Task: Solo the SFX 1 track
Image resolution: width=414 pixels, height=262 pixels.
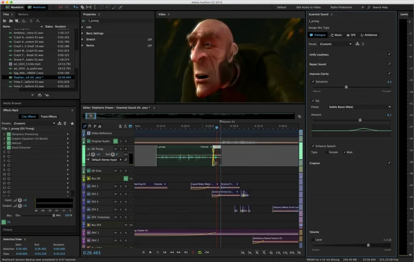Action: point(121,186)
